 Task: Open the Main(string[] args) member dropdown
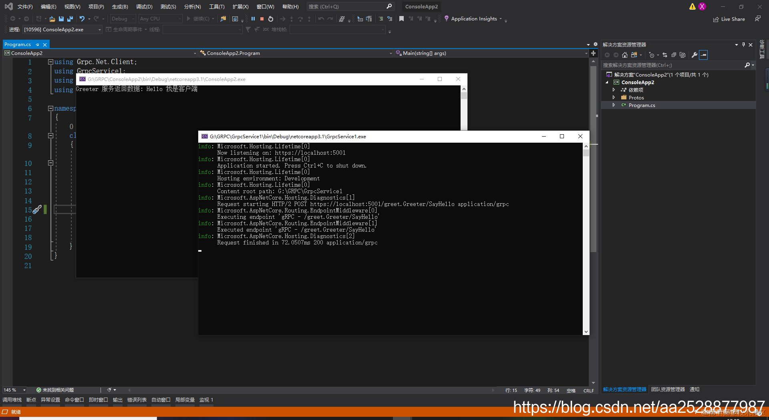point(491,53)
